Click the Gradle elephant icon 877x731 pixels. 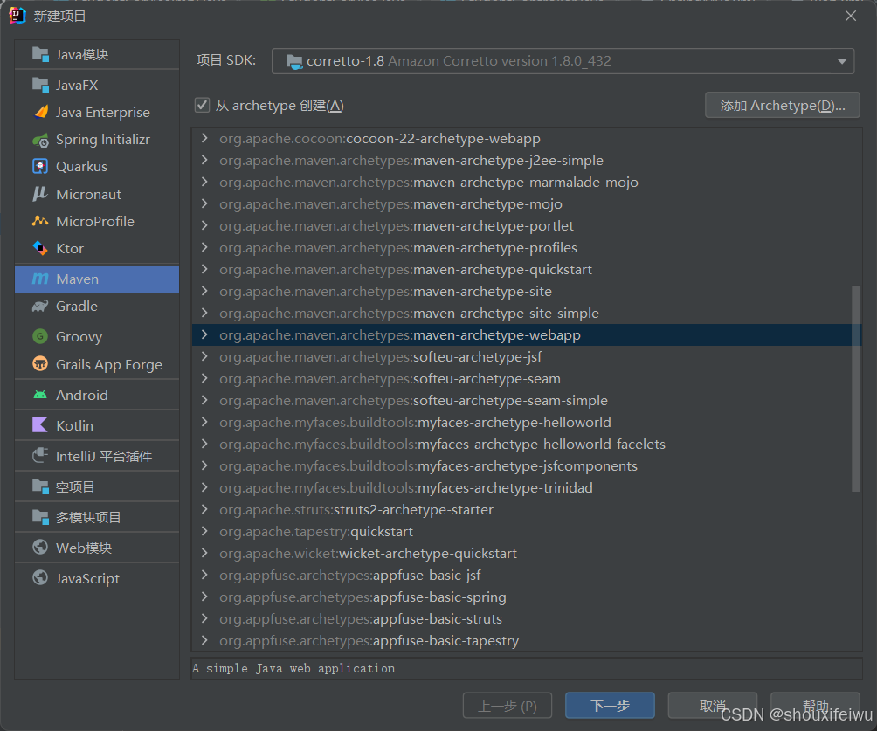click(40, 306)
